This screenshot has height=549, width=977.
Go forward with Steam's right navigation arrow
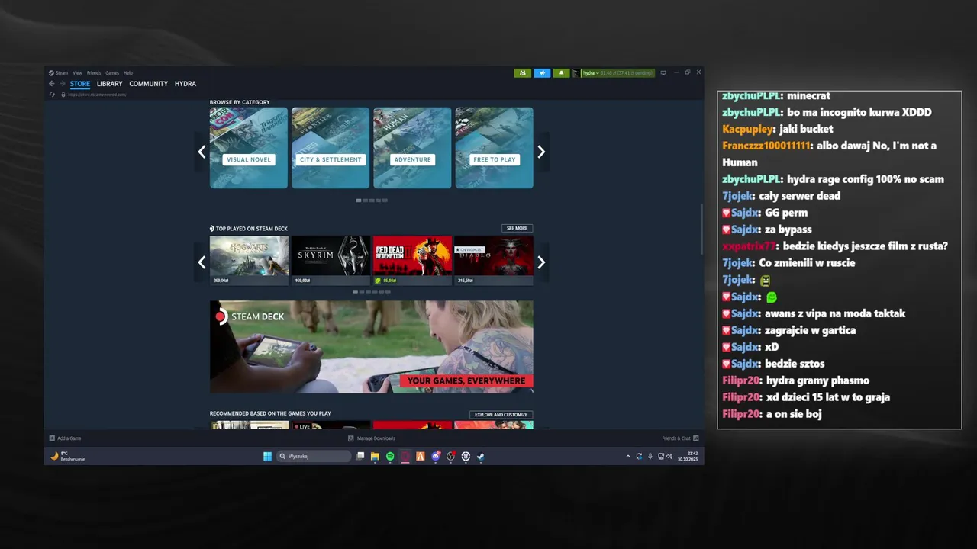click(63, 84)
